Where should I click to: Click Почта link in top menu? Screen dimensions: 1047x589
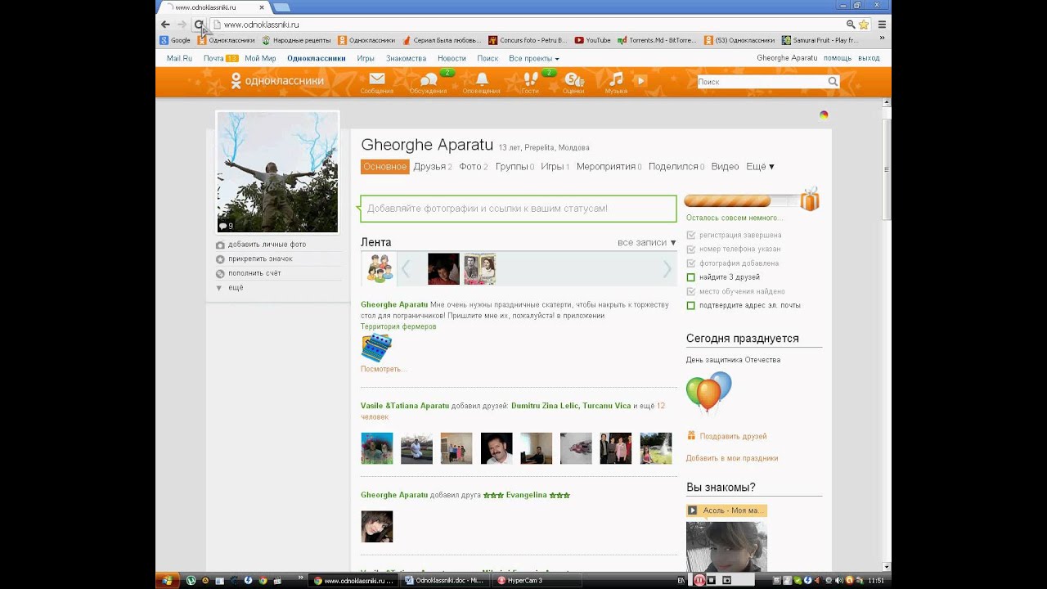coord(213,59)
